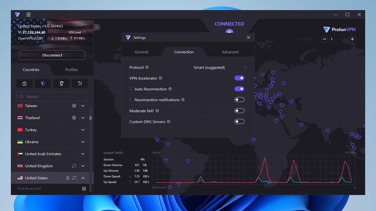Collapse the United States server list
This screenshot has height=211, width=376.
(x=83, y=178)
